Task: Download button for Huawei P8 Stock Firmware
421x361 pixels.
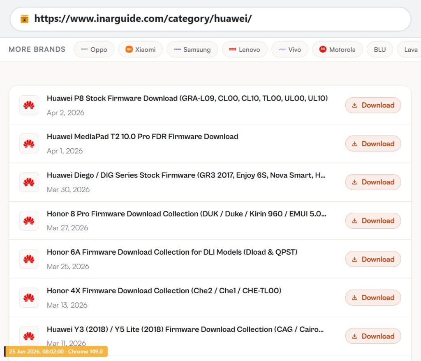Action: click(373, 105)
